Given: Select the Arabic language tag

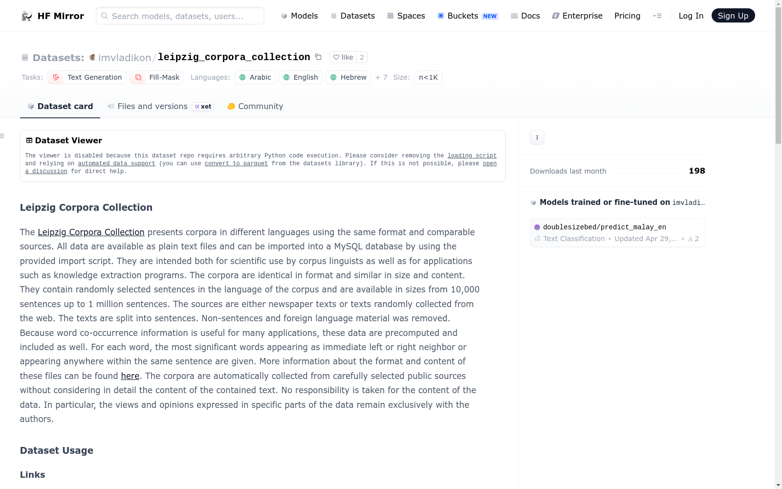Looking at the screenshot, I should [255, 77].
